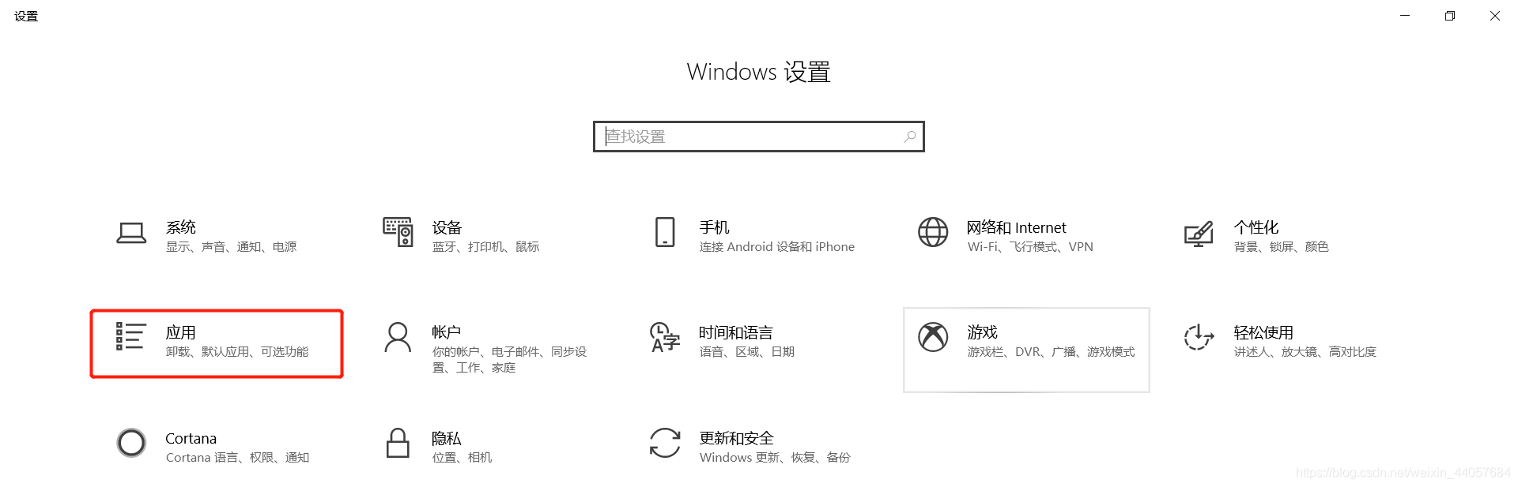The width and height of the screenshot is (1518, 487).
Task: Click the magnifier icon in search box
Action: point(910,137)
